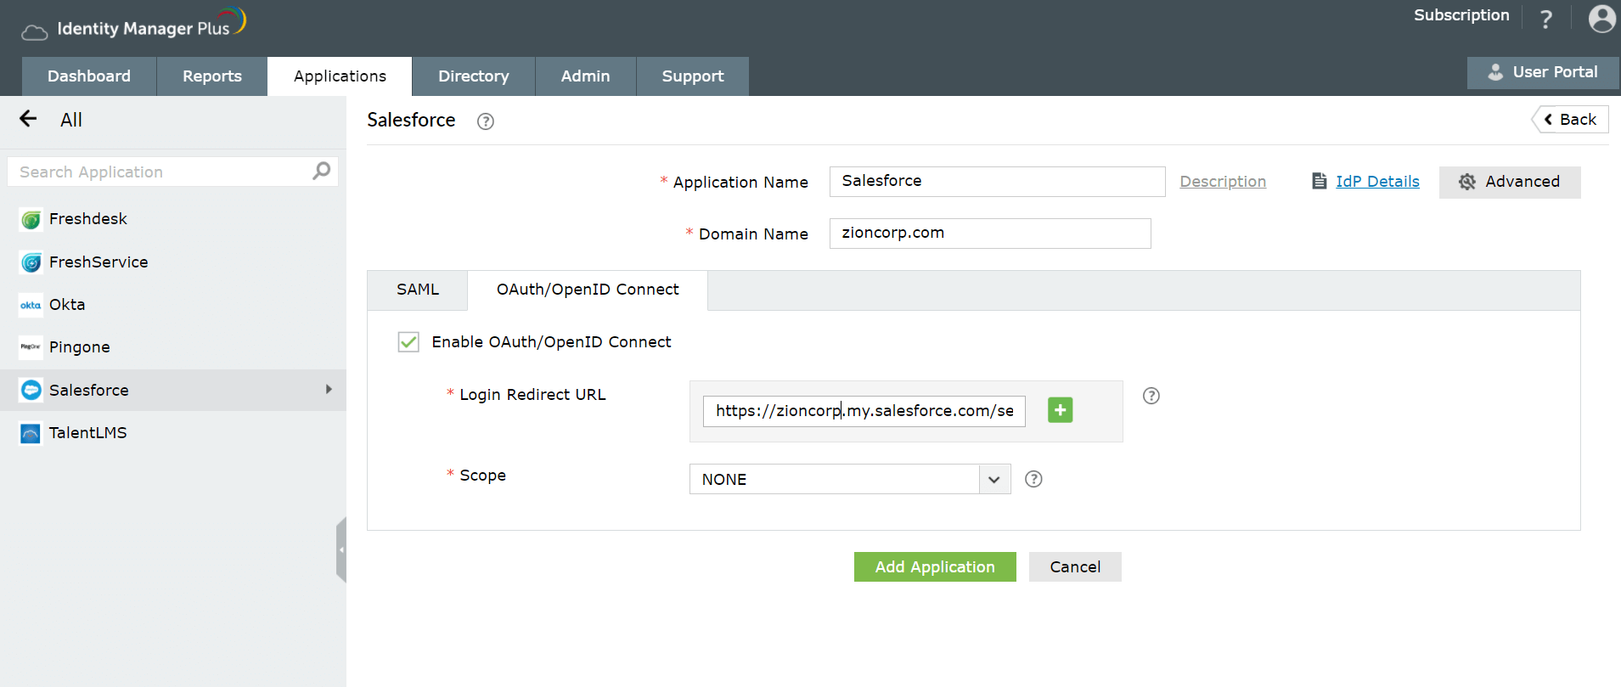Click the magnifier icon in Search Application
This screenshot has height=687, width=1621.
pos(322,171)
